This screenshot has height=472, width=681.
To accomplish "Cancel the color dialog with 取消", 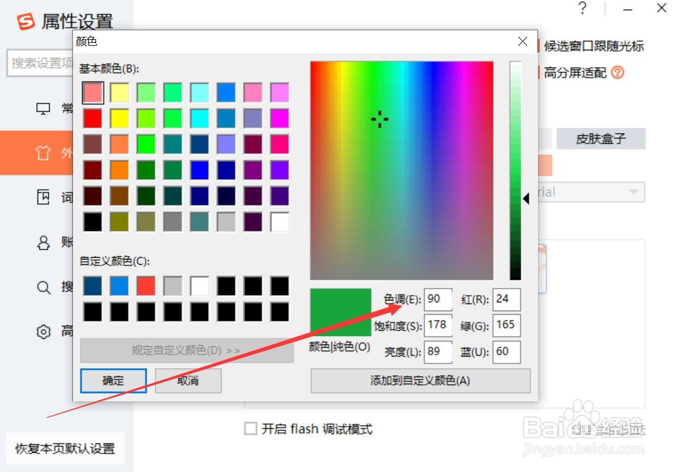I will (x=188, y=381).
